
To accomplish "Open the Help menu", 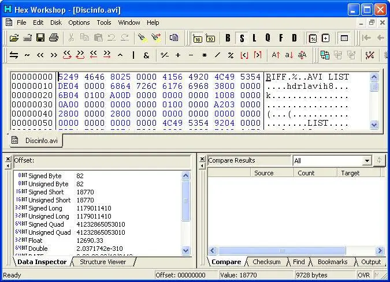I will point(153,22).
